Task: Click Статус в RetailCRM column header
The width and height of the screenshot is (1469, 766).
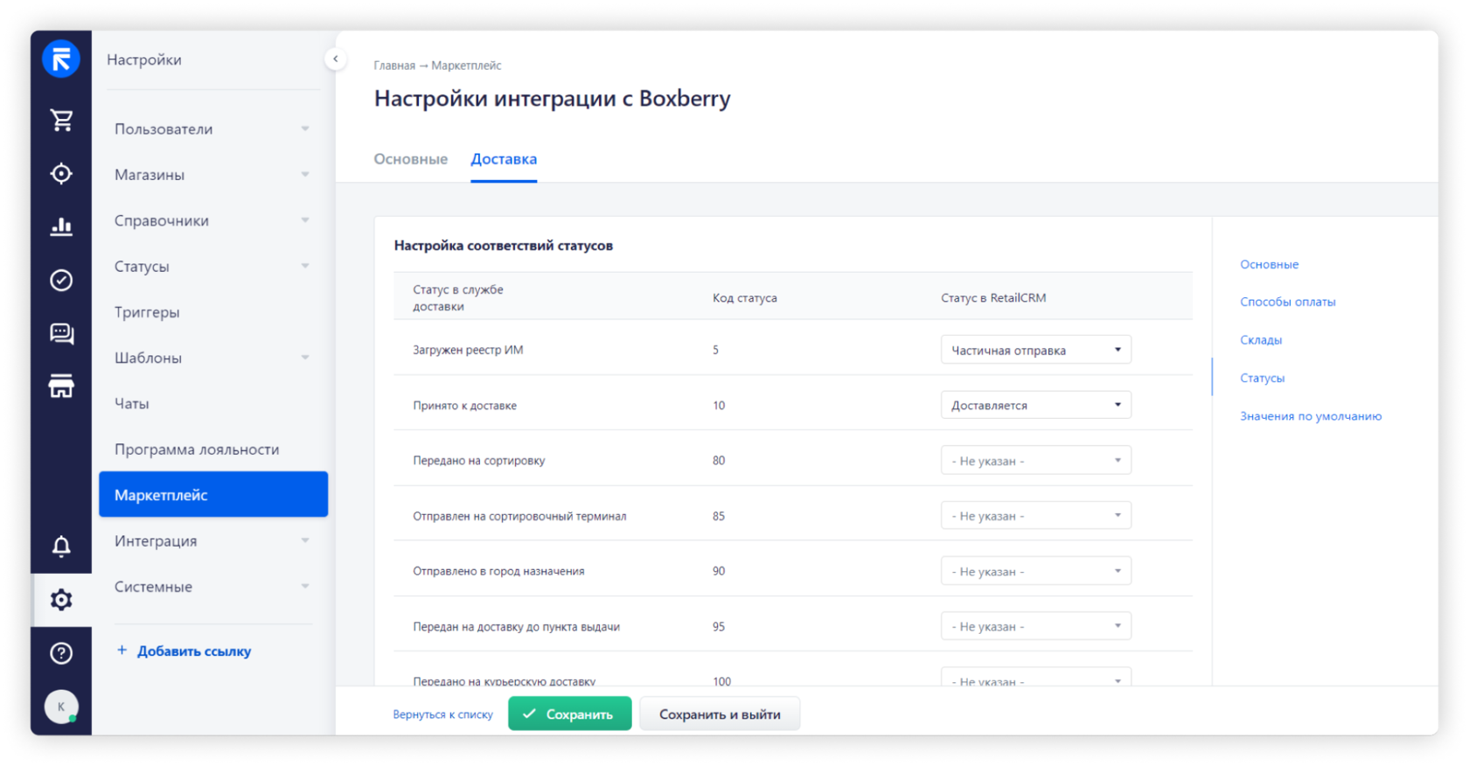Action: pos(993,298)
